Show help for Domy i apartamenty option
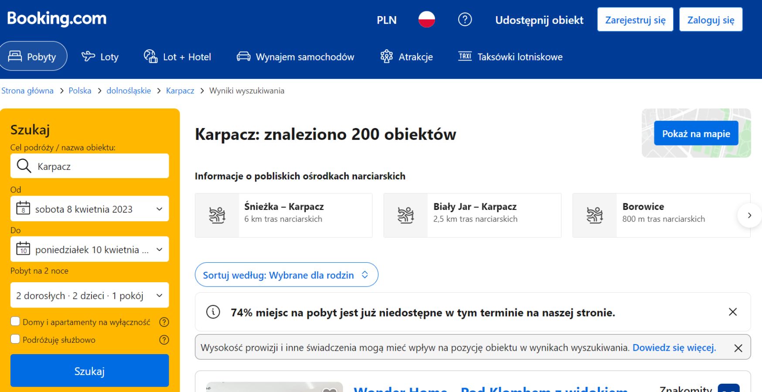Image resolution: width=762 pixels, height=392 pixels. pos(164,322)
